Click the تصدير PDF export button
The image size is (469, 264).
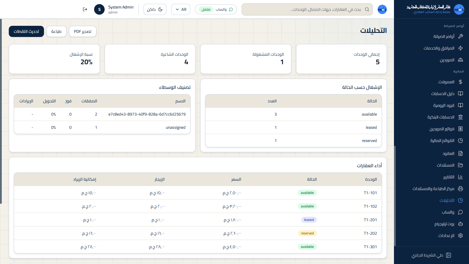click(83, 31)
